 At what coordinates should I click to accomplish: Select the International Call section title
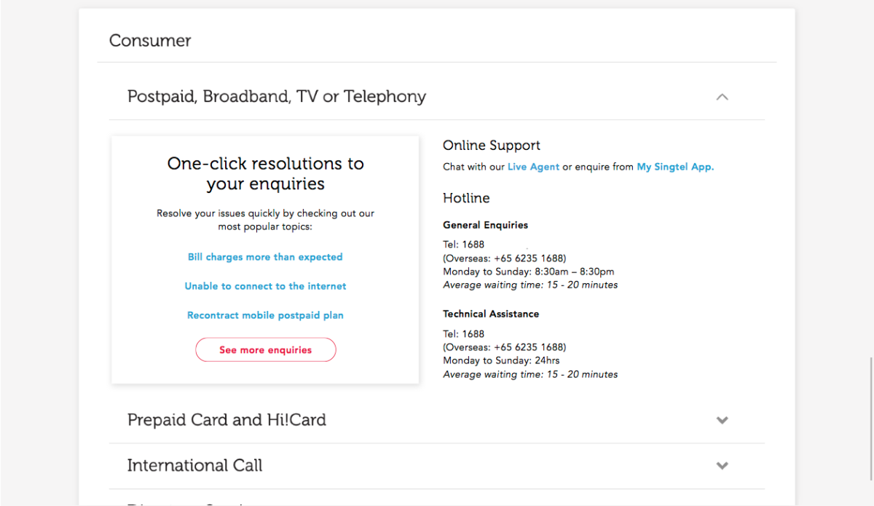point(194,466)
